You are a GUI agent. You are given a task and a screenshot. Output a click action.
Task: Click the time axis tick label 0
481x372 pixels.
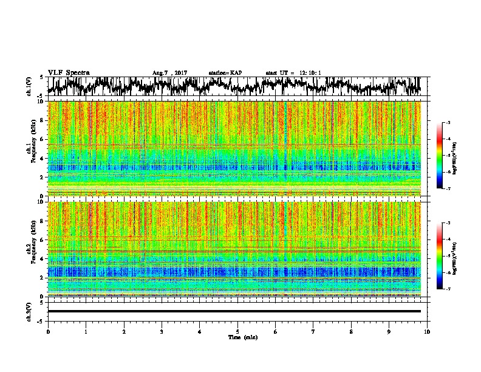tap(48, 332)
